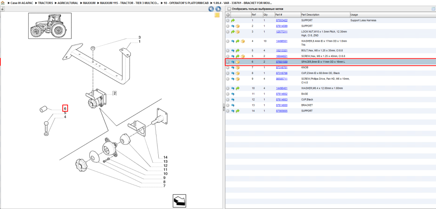The image size is (436, 209).
Task: Click the box icon in SCREW 86585711 row
Action: tap(238, 79)
